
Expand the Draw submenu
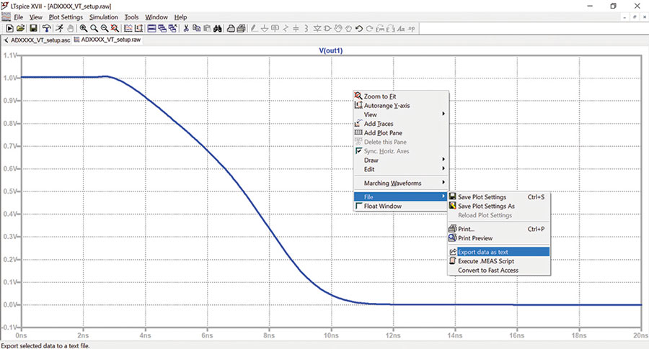[401, 160]
